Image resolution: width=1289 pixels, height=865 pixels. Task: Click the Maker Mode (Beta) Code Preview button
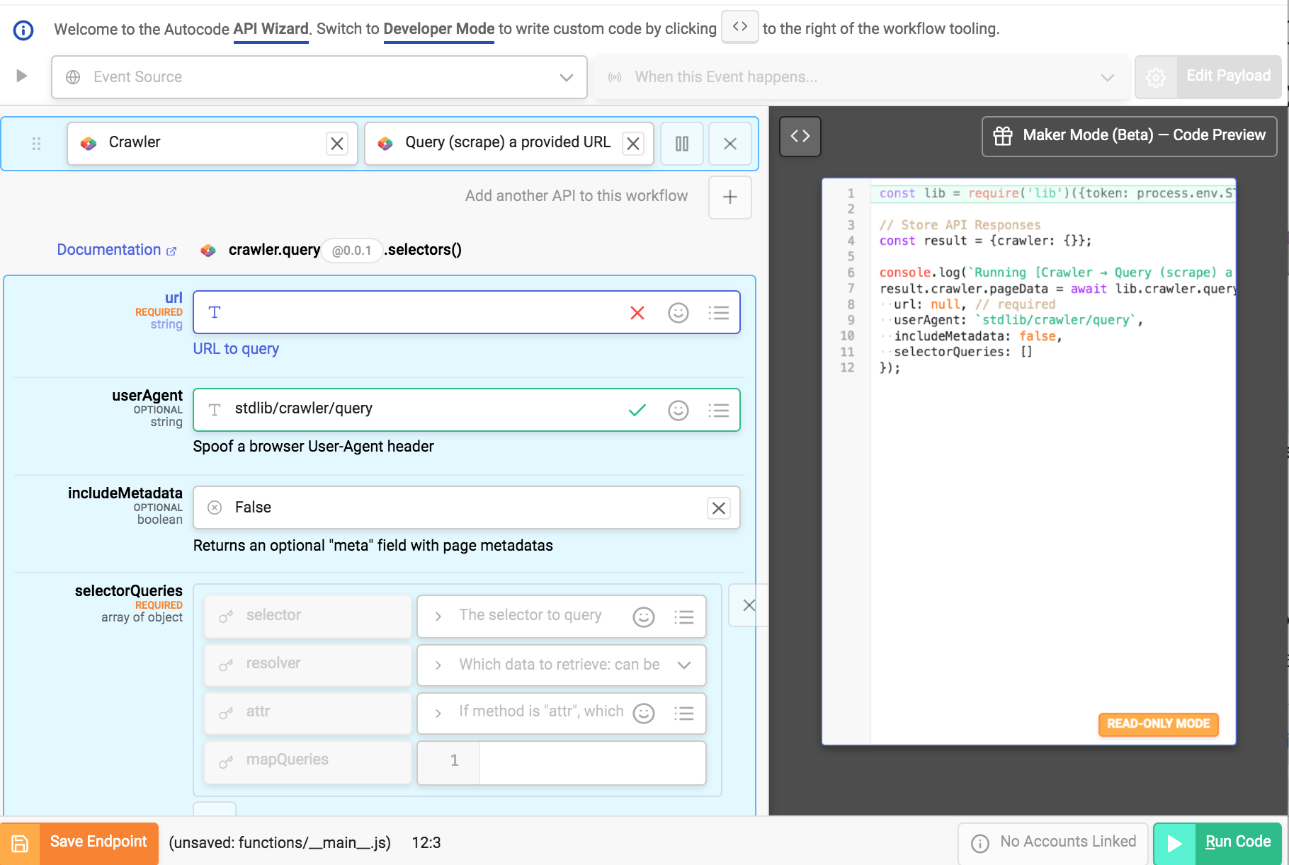click(1130, 136)
